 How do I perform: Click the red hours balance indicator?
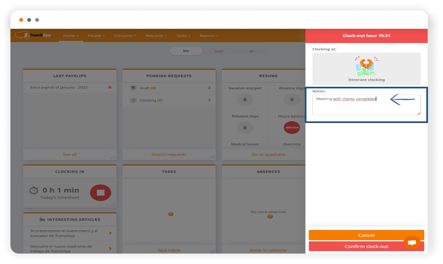(x=291, y=128)
